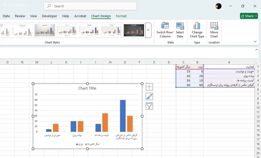Click the Chart Title text
Screen dimensions: 261x158
[x=87, y=88]
